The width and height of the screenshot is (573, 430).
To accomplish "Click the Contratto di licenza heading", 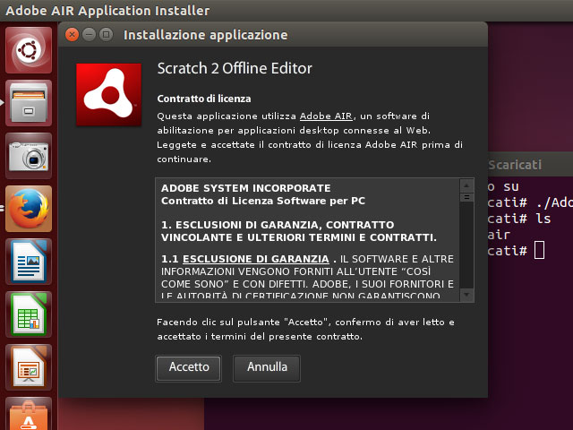I will point(204,99).
